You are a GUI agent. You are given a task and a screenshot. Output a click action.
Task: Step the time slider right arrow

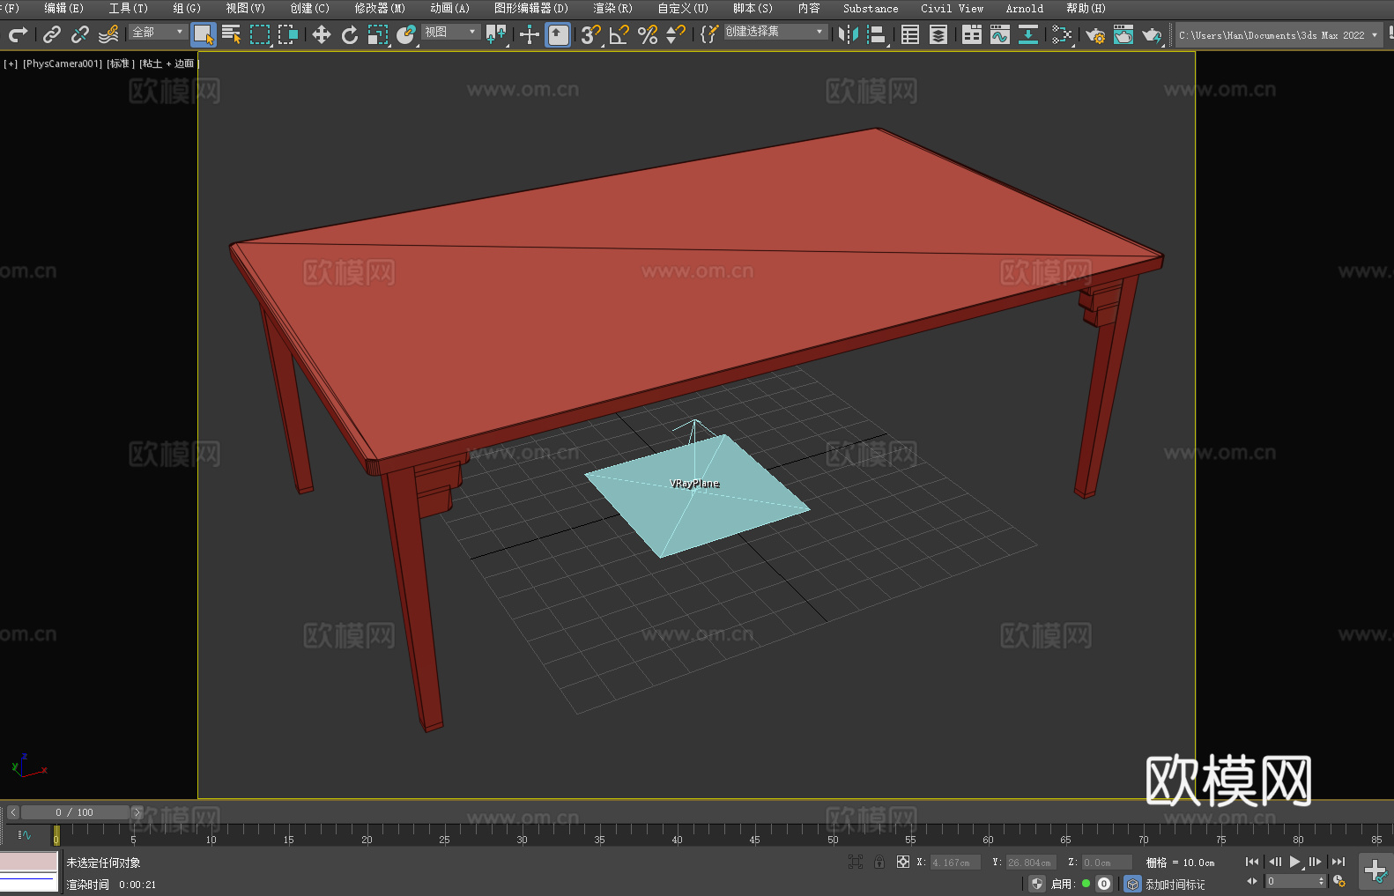137,812
